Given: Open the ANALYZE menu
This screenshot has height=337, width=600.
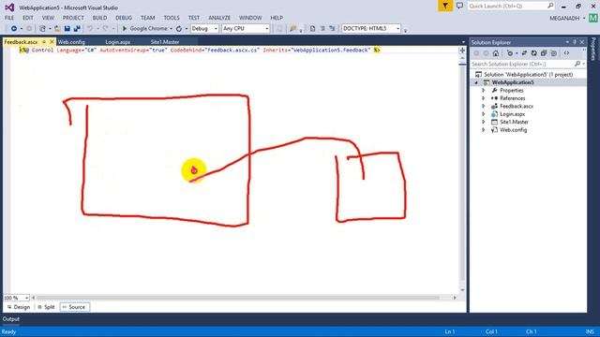Looking at the screenshot, I should tap(219, 18).
